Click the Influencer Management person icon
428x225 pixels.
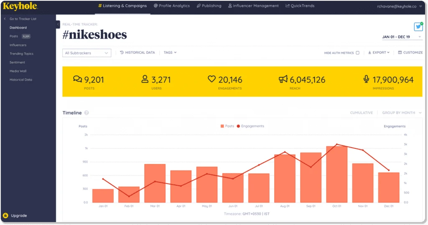point(230,6)
